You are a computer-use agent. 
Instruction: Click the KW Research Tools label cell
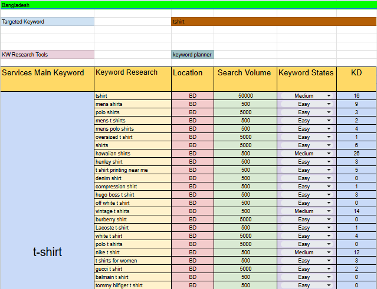pos(47,55)
